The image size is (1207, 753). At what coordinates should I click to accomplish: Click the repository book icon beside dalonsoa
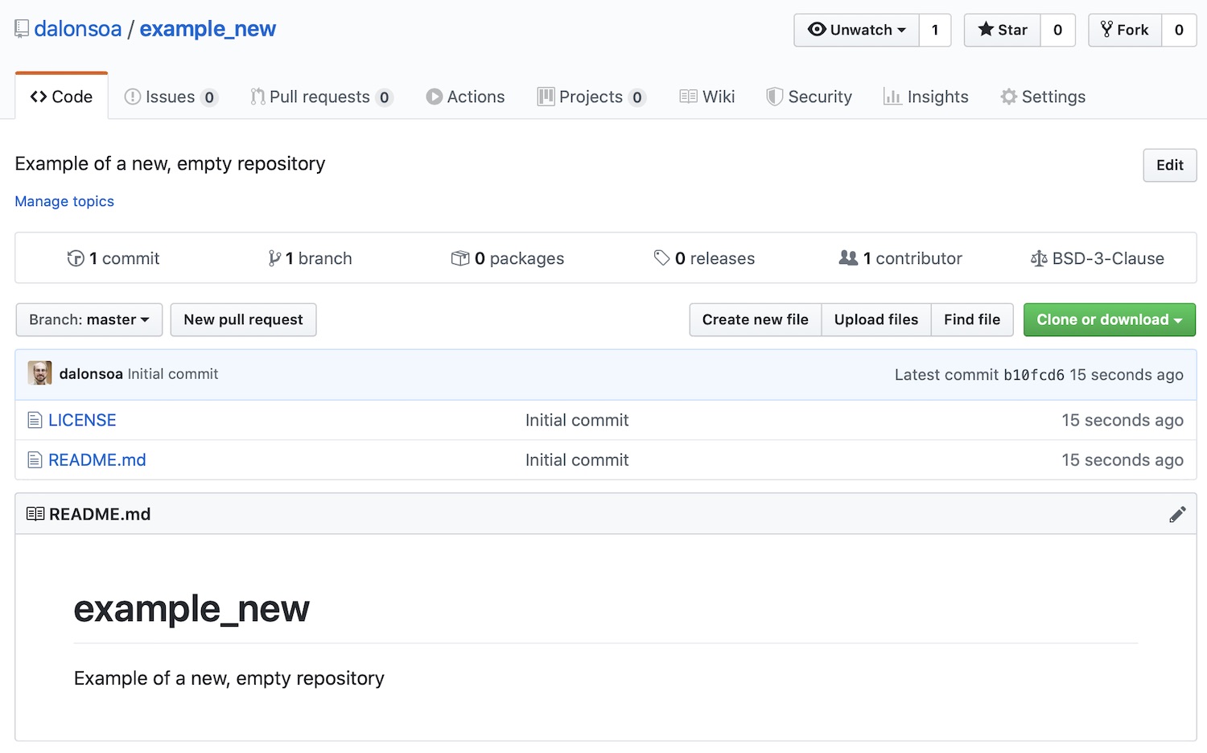(22, 30)
